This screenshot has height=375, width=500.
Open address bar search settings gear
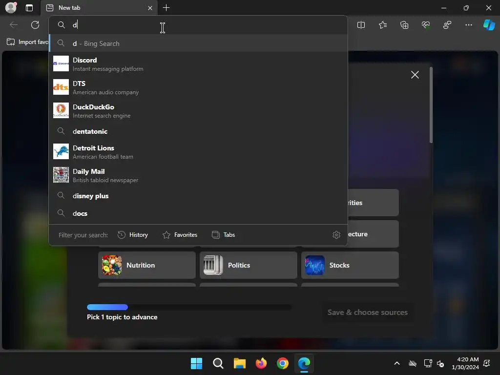tap(336, 235)
